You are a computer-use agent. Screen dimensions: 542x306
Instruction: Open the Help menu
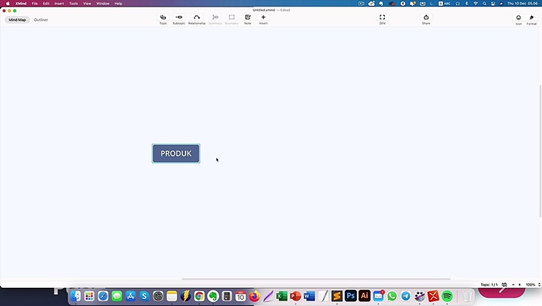pos(118,3)
